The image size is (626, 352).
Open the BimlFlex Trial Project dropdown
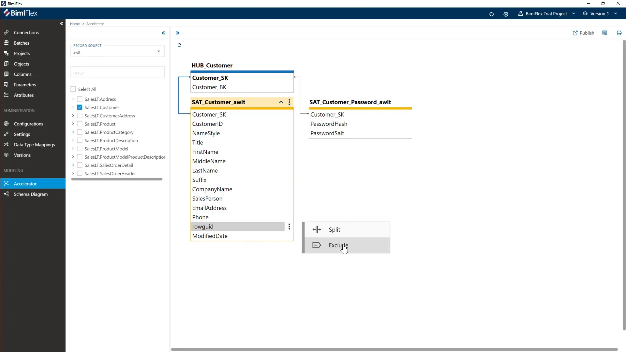(x=546, y=14)
